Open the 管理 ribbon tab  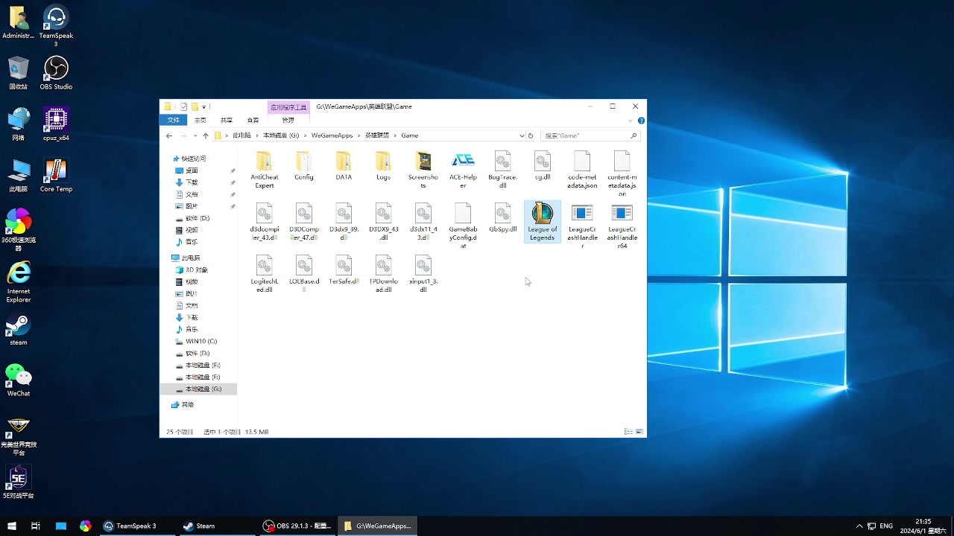288,120
